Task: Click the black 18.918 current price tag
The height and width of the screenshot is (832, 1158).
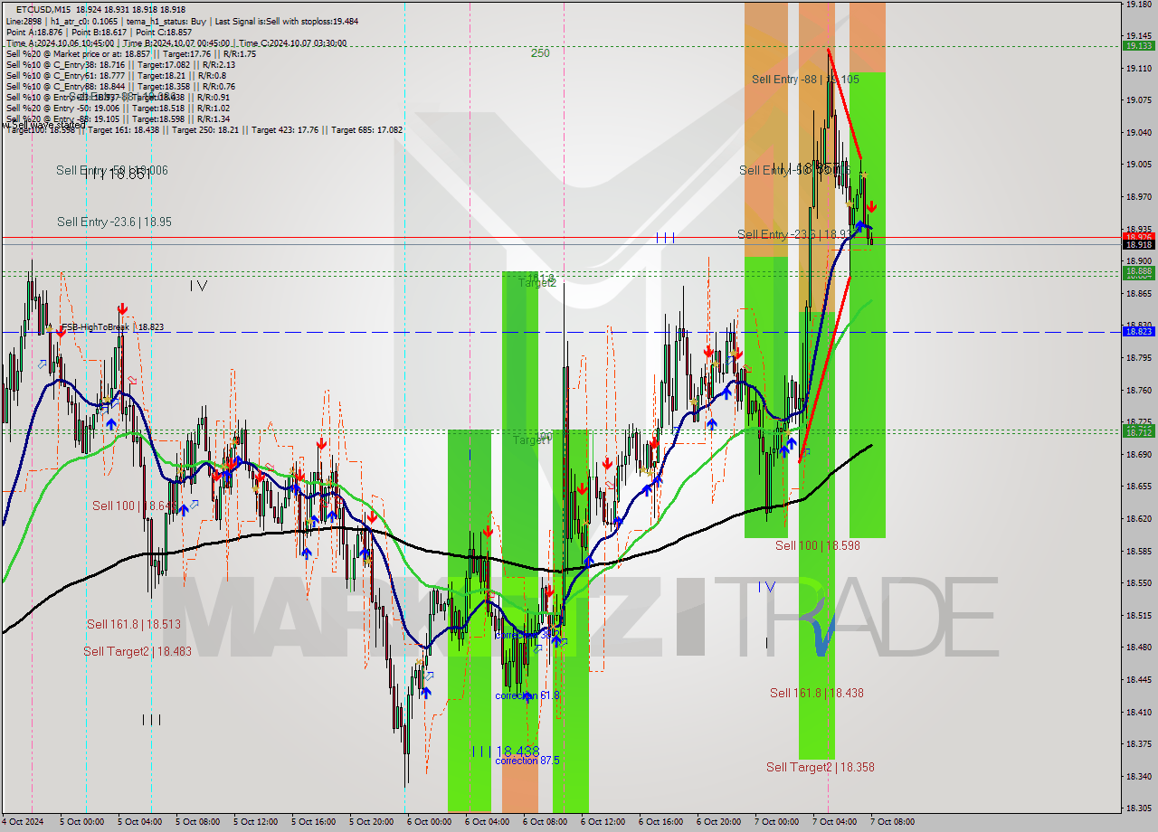Action: pos(1138,244)
